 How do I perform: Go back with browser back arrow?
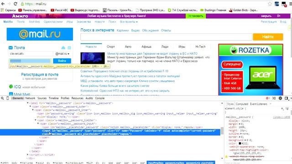(x=3, y=4)
